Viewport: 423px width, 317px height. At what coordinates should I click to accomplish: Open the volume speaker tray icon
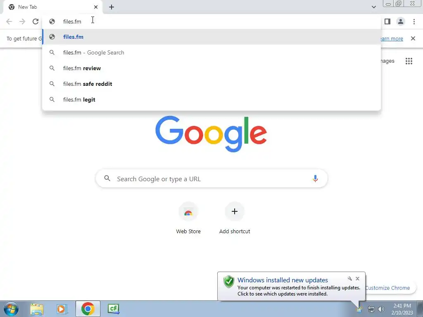[381, 310]
